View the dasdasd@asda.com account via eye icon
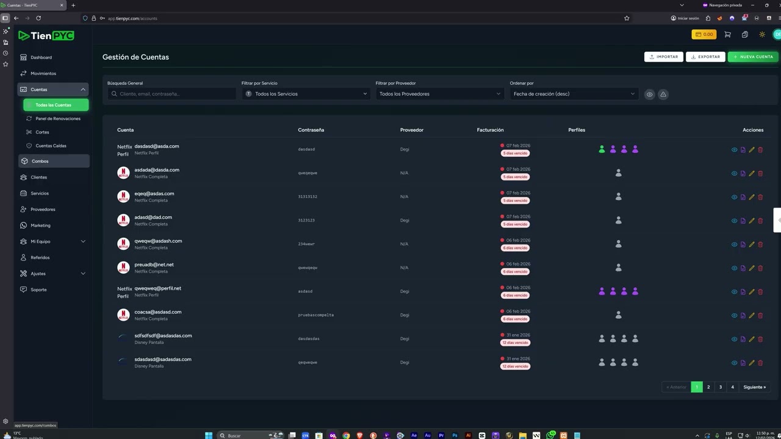781x439 pixels. (x=734, y=150)
